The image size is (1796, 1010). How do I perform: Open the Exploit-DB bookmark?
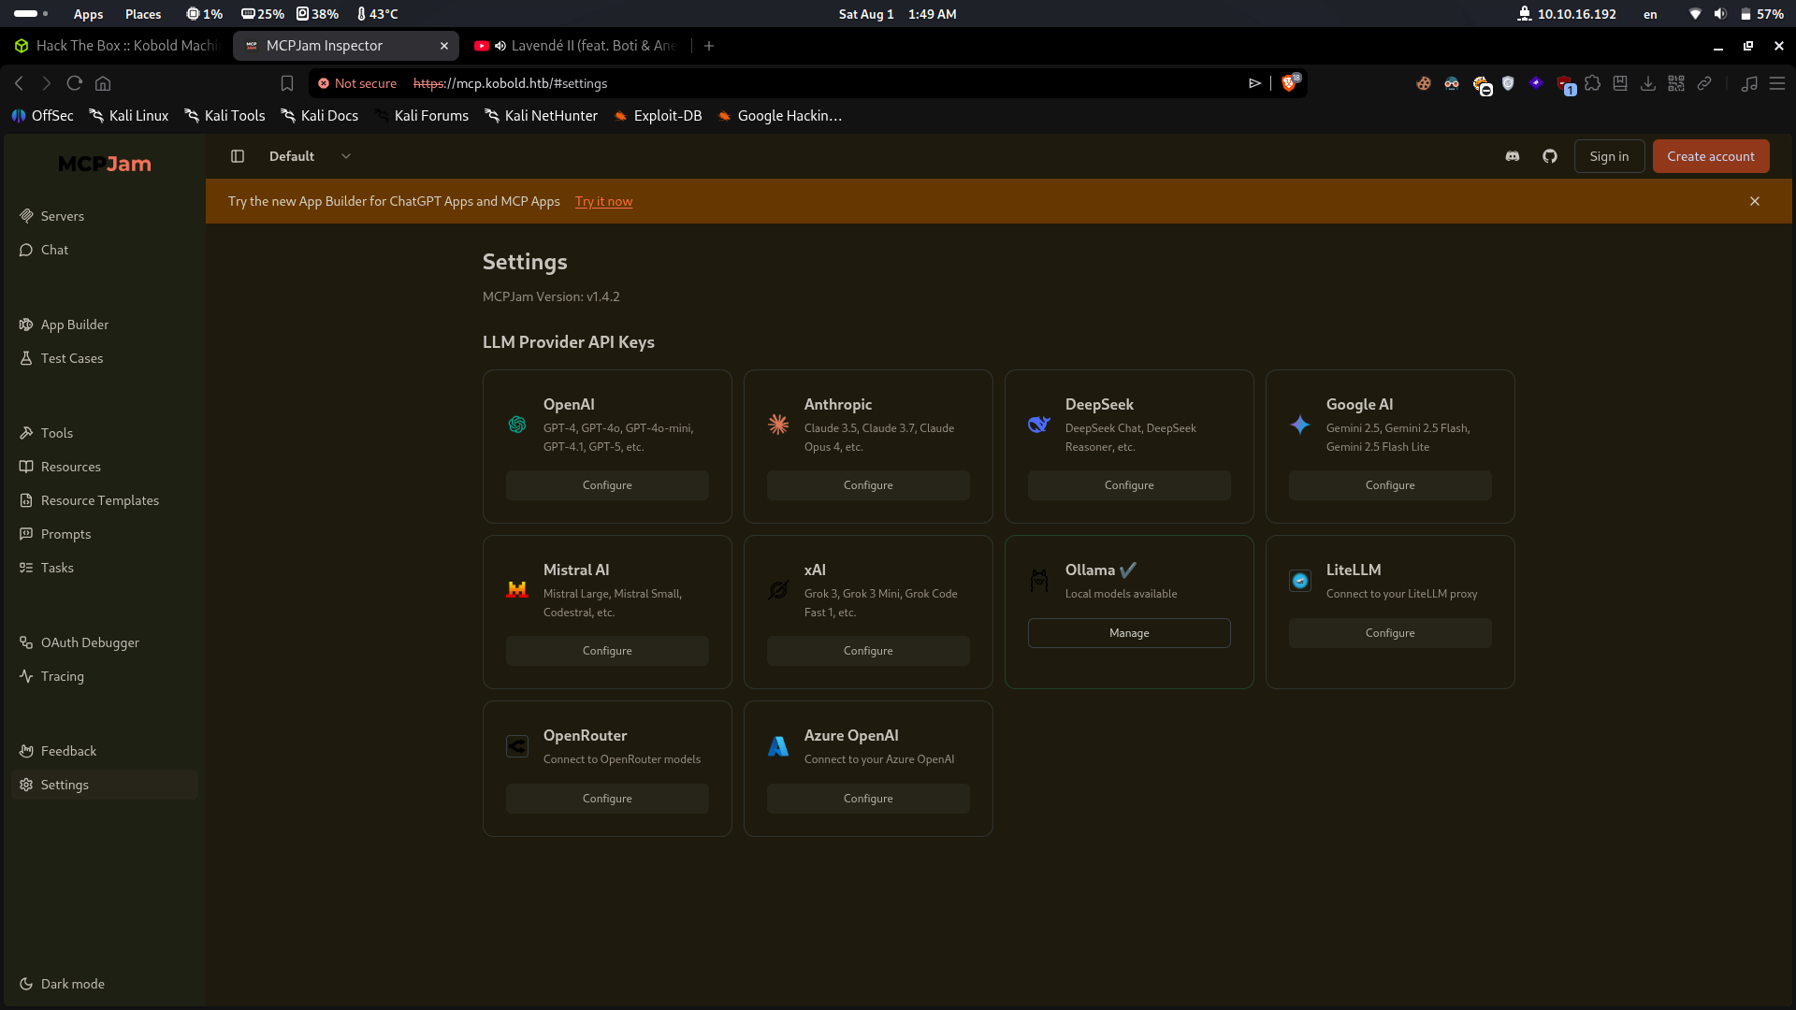click(x=657, y=116)
